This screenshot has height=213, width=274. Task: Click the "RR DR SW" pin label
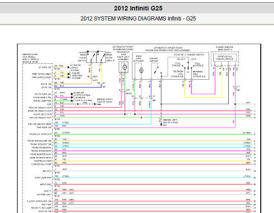pos(46,84)
